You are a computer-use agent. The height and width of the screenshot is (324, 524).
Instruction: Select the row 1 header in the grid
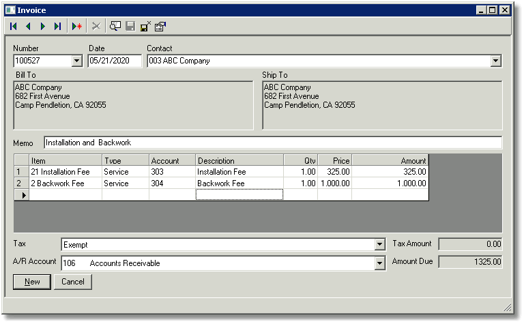[x=22, y=172]
